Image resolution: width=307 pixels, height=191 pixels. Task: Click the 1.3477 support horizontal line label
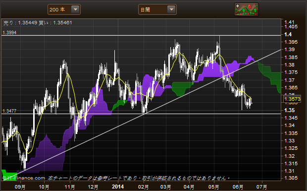coord(9,111)
